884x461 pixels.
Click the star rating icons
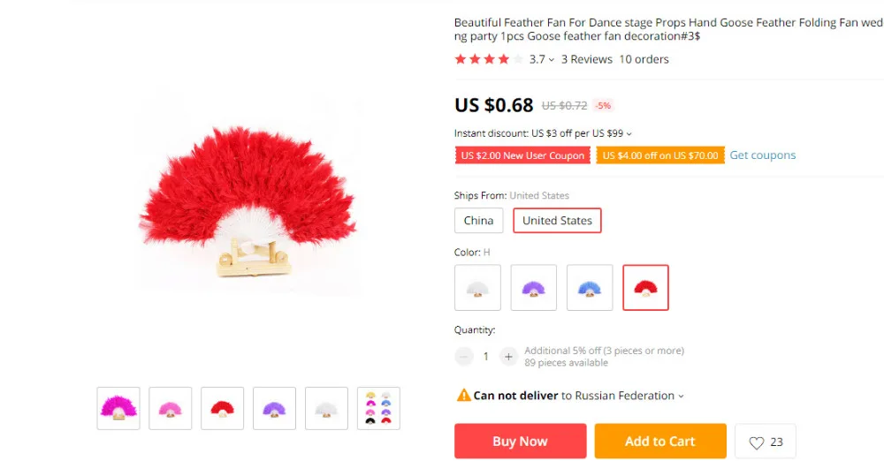coord(489,59)
